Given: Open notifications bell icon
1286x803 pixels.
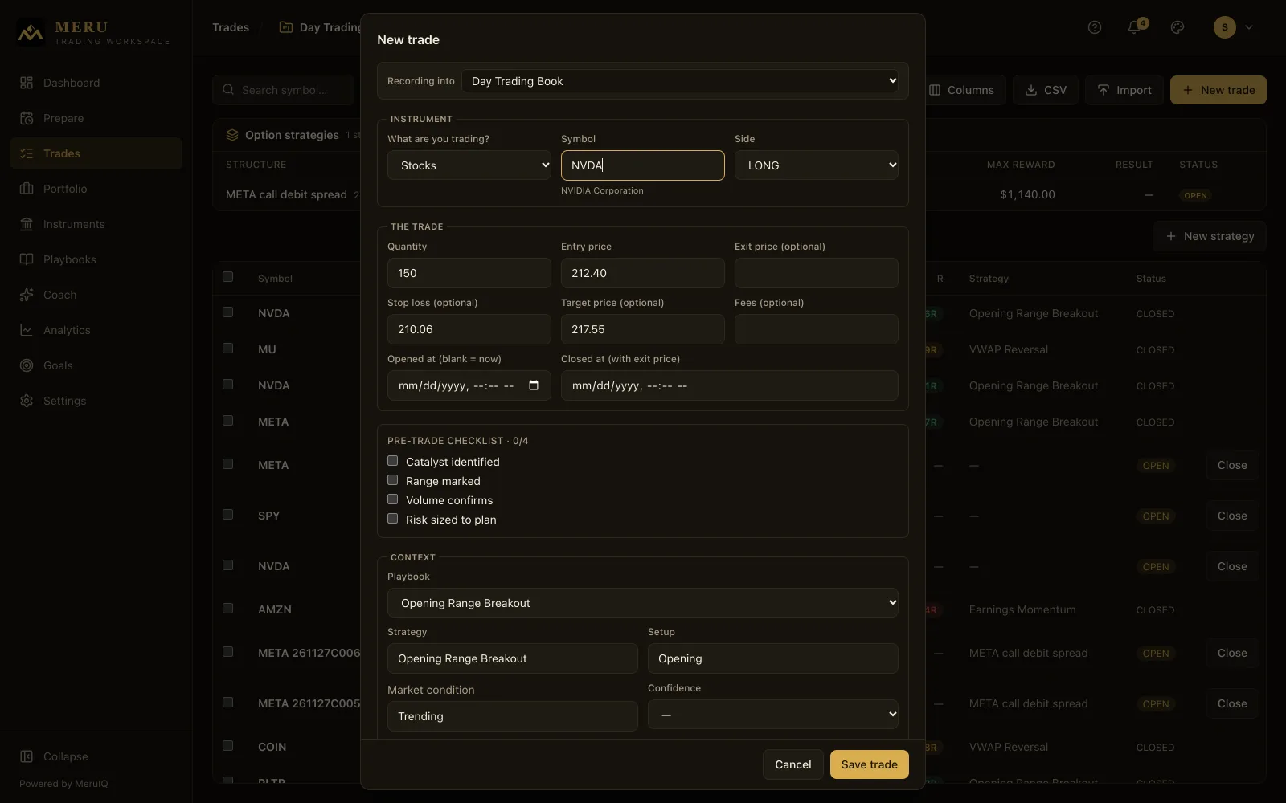Looking at the screenshot, I should 1133,27.
